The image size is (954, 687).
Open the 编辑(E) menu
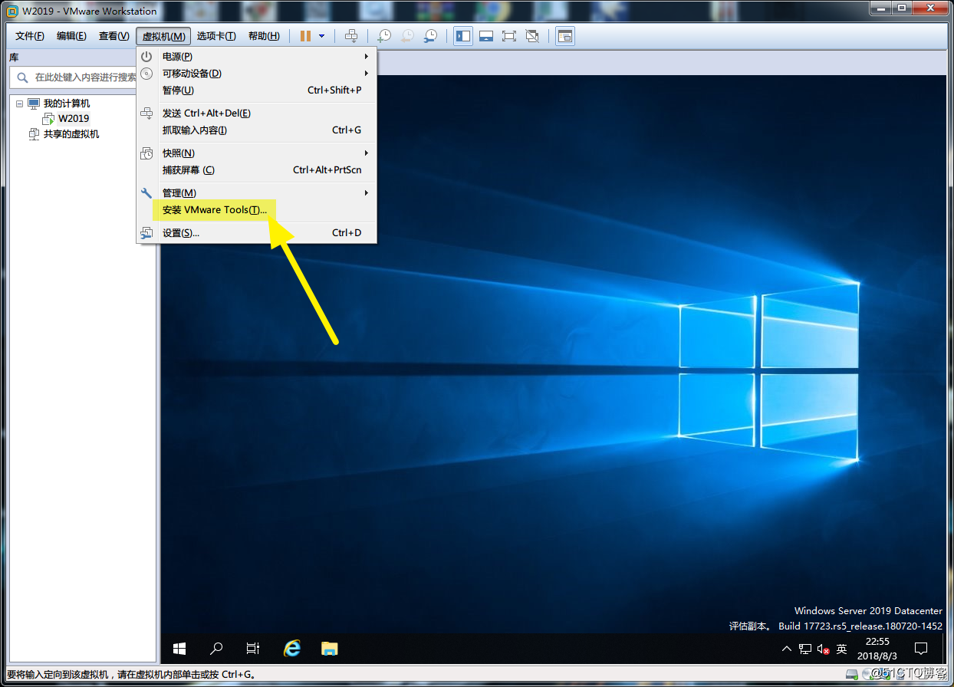click(71, 36)
